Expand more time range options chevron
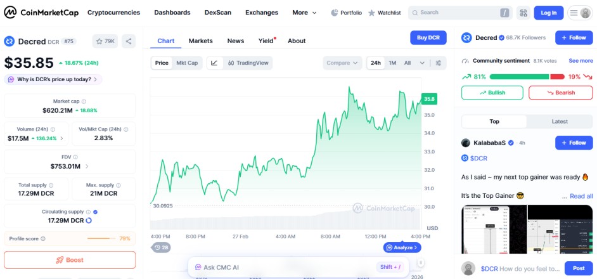This screenshot has height=279, width=597. (x=422, y=63)
